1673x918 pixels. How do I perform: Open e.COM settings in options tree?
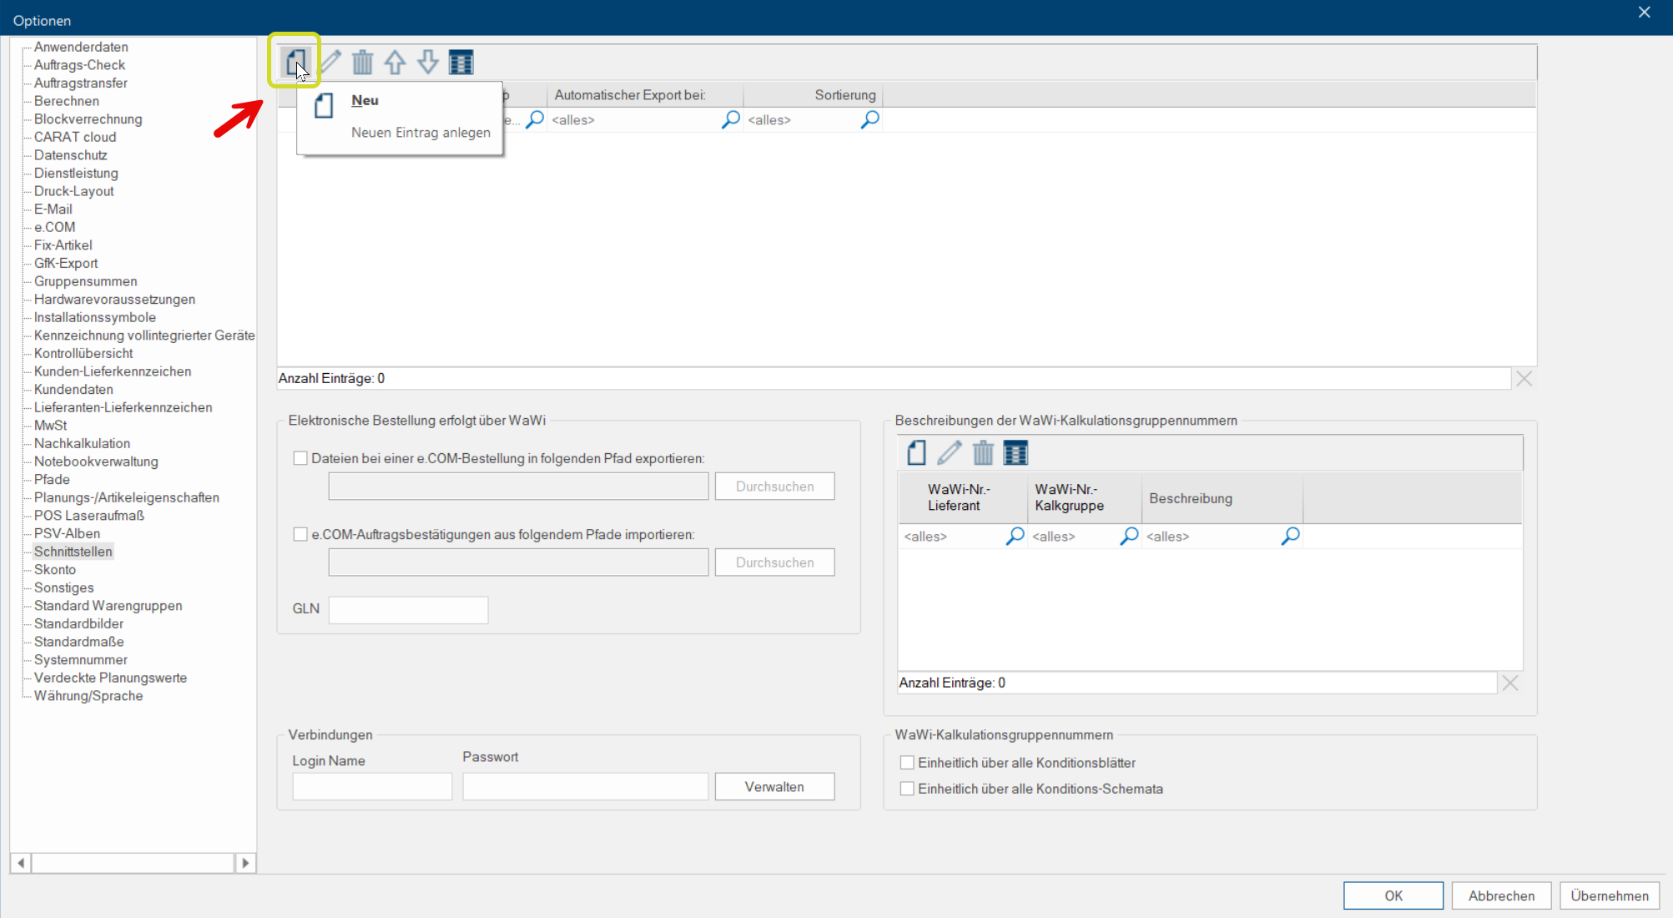[54, 227]
